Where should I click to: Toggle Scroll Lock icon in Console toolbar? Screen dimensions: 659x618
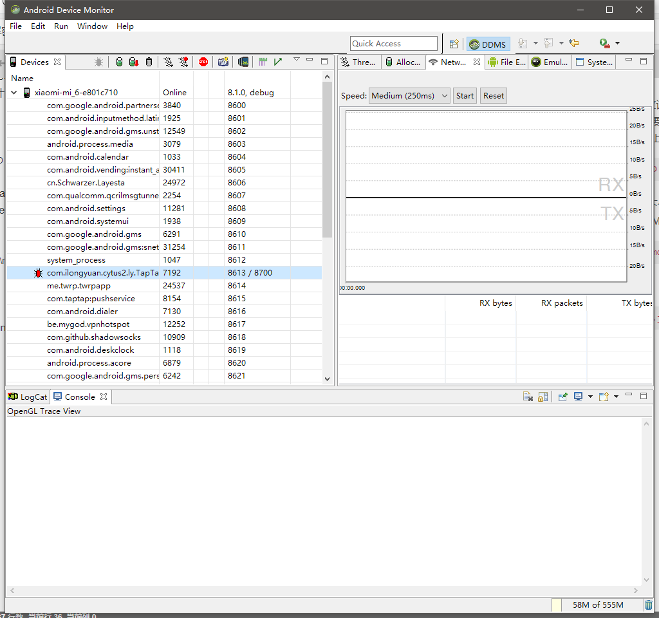click(543, 397)
